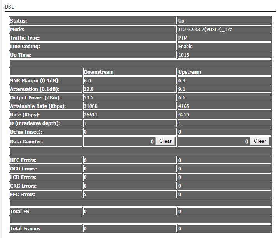
Task: Click the Upstream column header
Action: 190,72
